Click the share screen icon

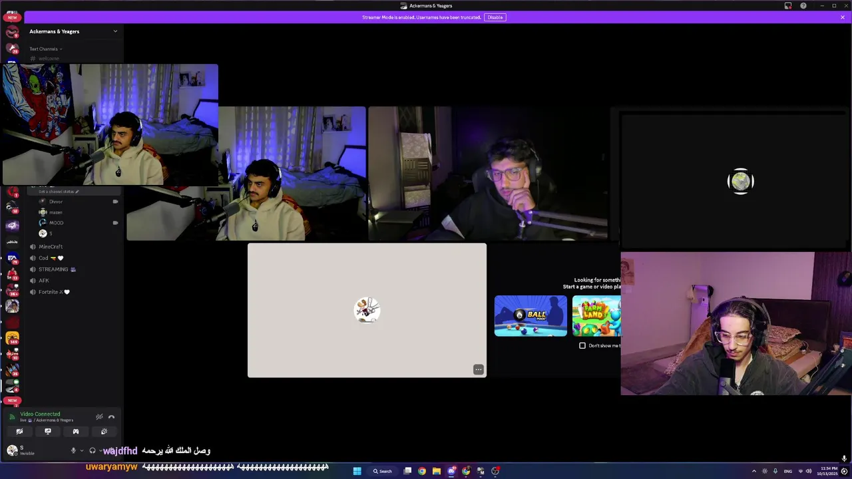point(48,432)
